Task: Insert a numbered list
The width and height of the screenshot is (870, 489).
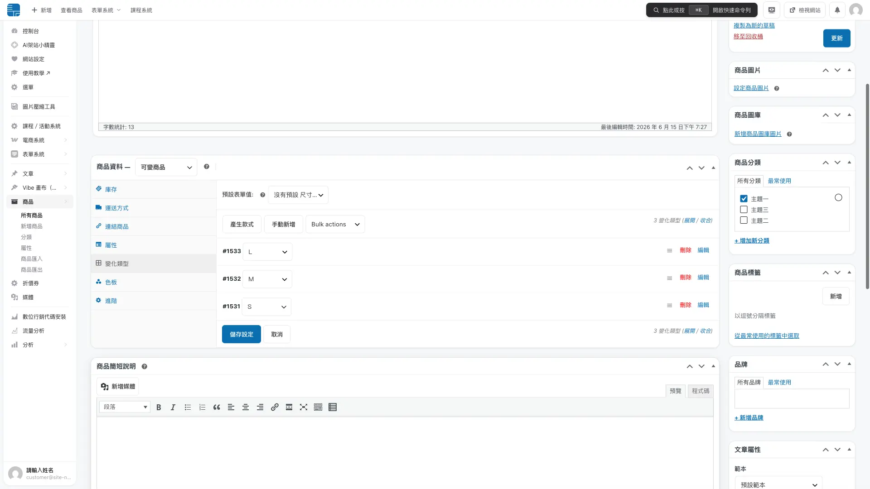Action: tap(202, 407)
